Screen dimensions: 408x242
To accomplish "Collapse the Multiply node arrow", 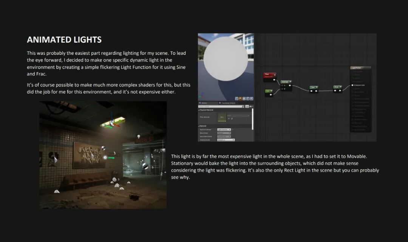I will (291, 82).
